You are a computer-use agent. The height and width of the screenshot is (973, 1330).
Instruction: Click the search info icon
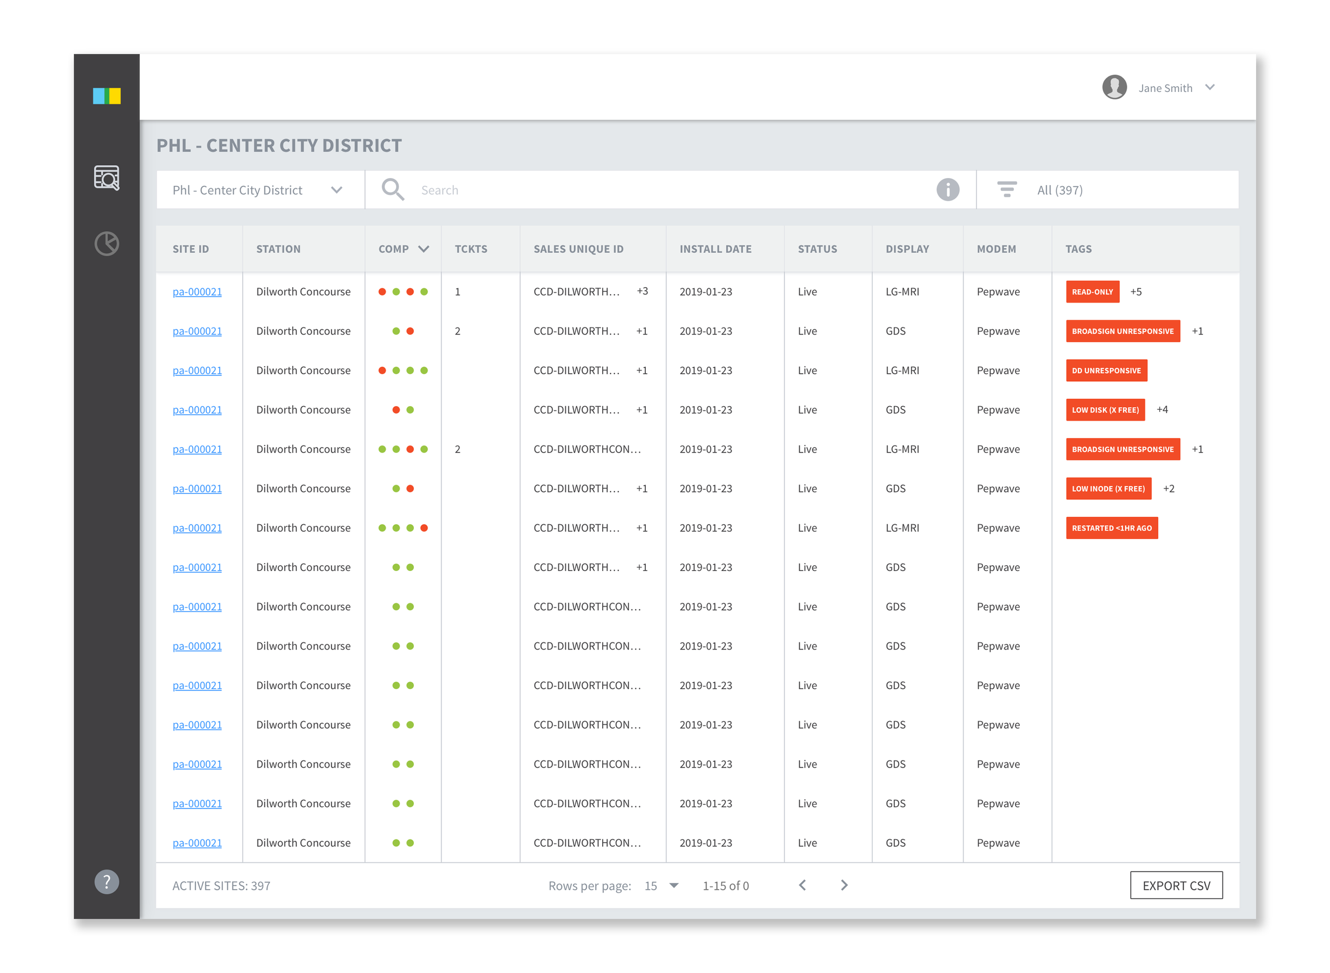(947, 190)
